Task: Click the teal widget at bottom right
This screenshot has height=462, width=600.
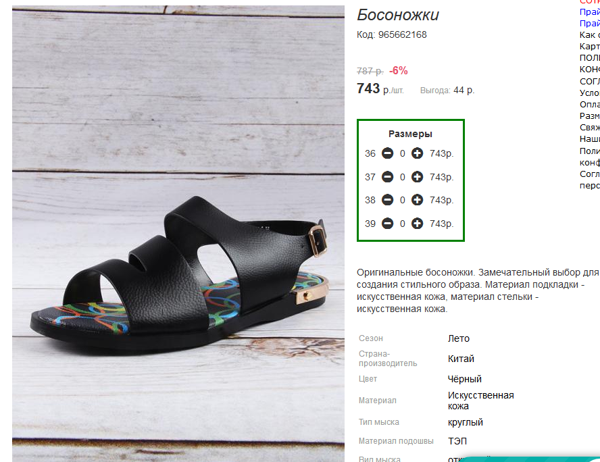Action: coord(530,459)
